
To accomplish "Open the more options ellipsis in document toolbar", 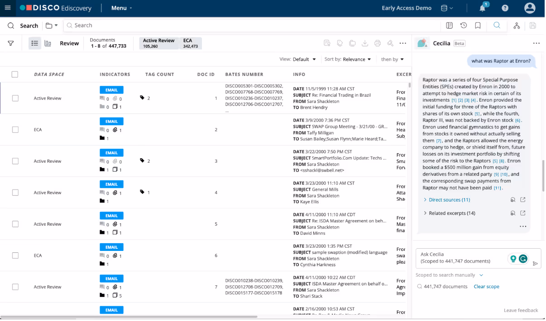I will click(403, 43).
